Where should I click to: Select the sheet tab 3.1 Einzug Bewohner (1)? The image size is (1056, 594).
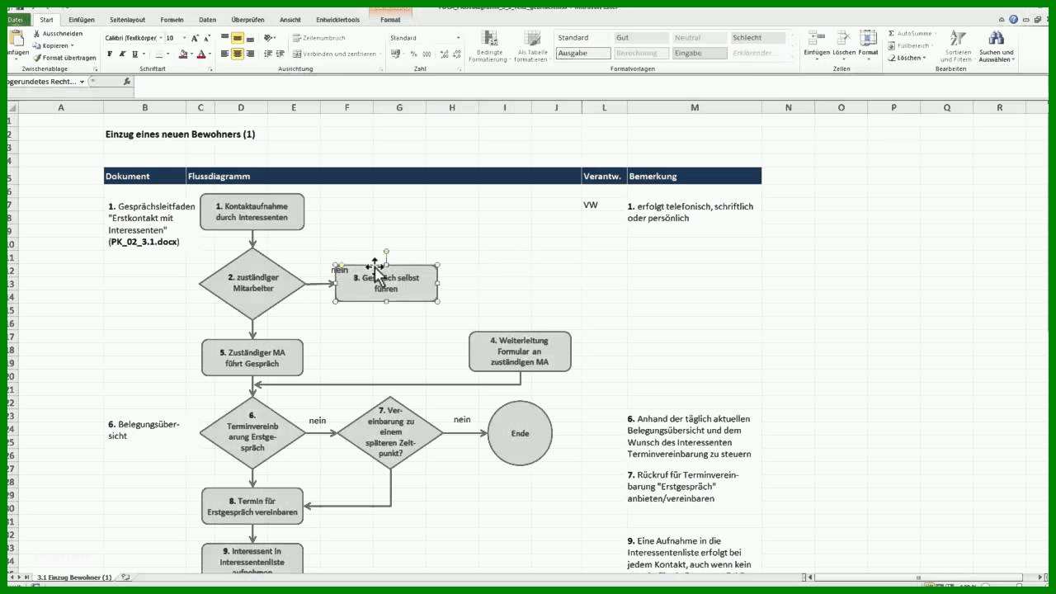click(74, 577)
